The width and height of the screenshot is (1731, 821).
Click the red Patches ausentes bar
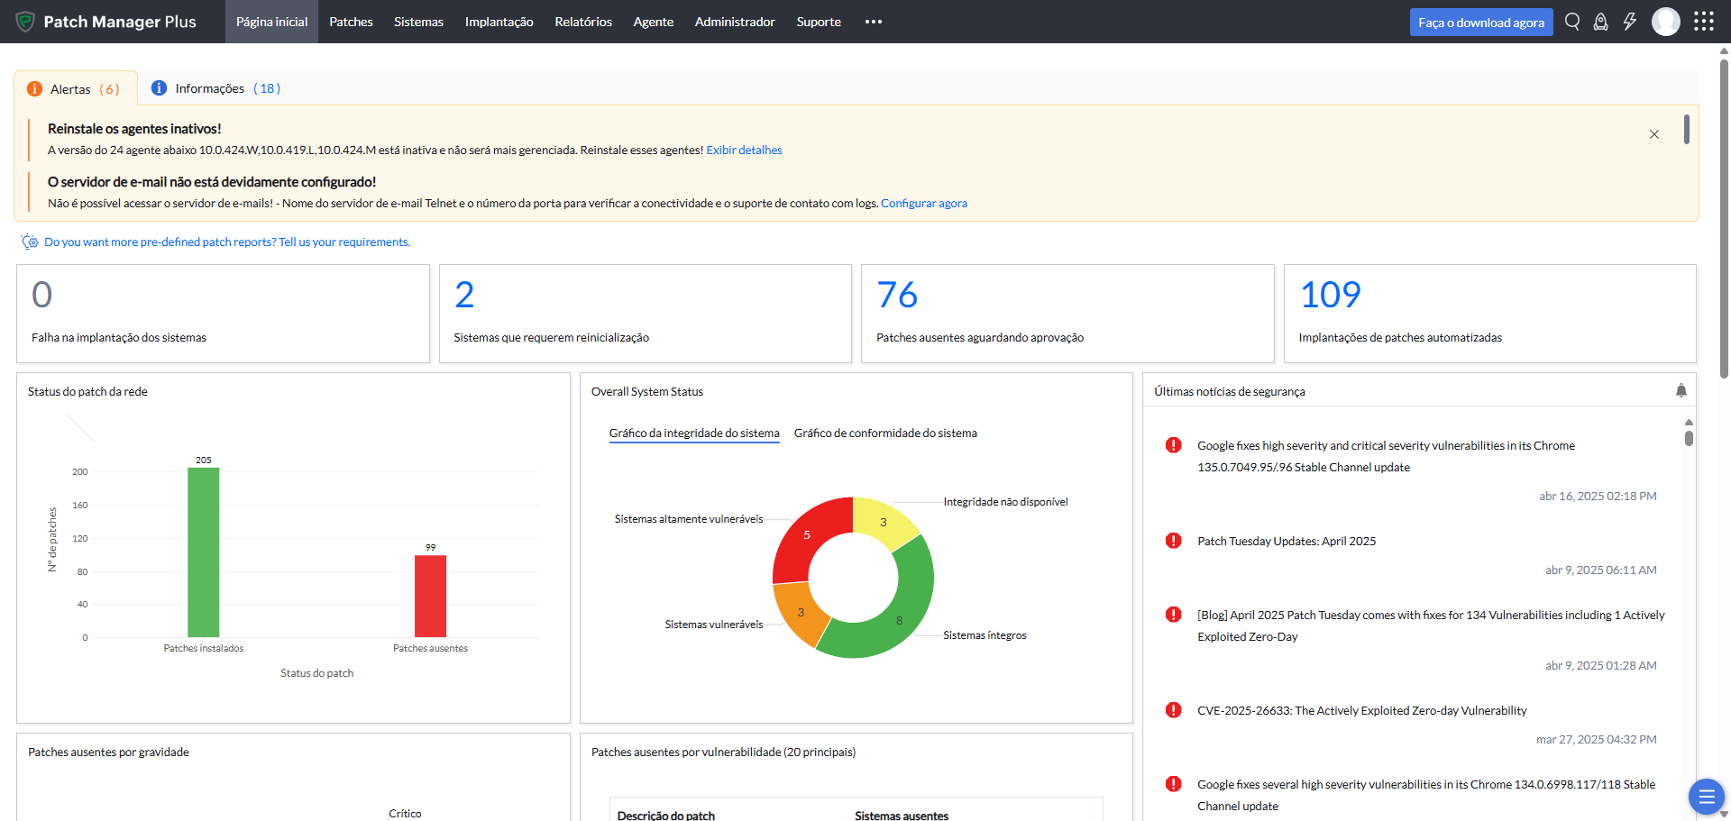tap(430, 596)
